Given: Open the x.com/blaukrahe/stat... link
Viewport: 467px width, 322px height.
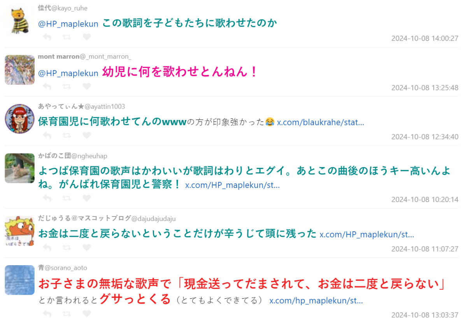Looking at the screenshot, I should (x=320, y=122).
